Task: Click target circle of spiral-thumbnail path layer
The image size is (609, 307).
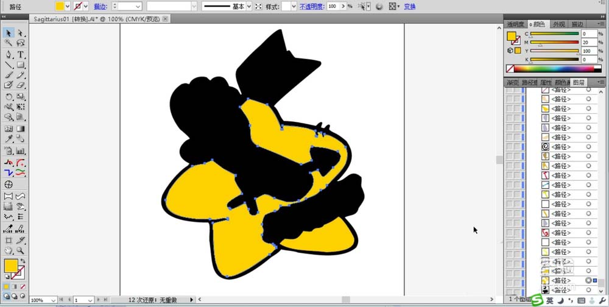Action: point(588,147)
